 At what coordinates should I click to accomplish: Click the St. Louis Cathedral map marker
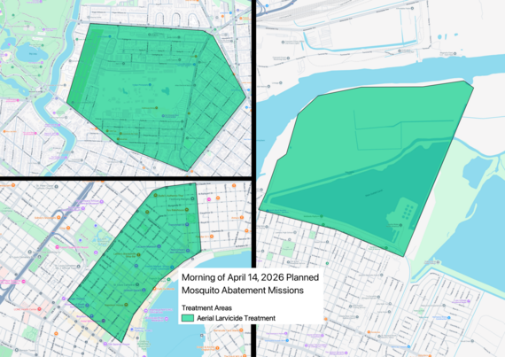coord(137,284)
